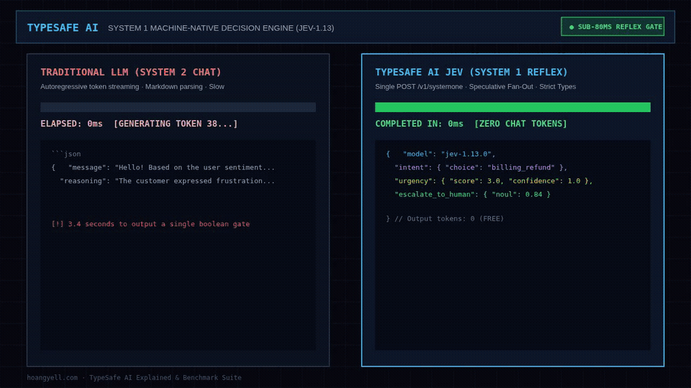691x388 pixels.
Task: Click the Output tokens: 0 (FREE) comment
Action: tap(445, 218)
